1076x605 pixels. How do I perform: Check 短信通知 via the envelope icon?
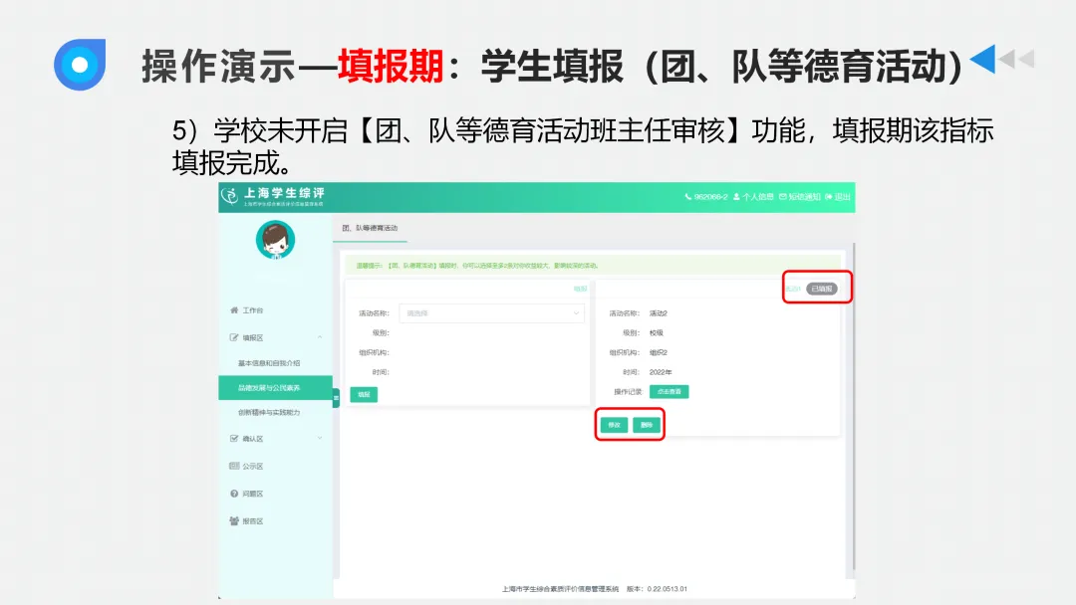782,196
